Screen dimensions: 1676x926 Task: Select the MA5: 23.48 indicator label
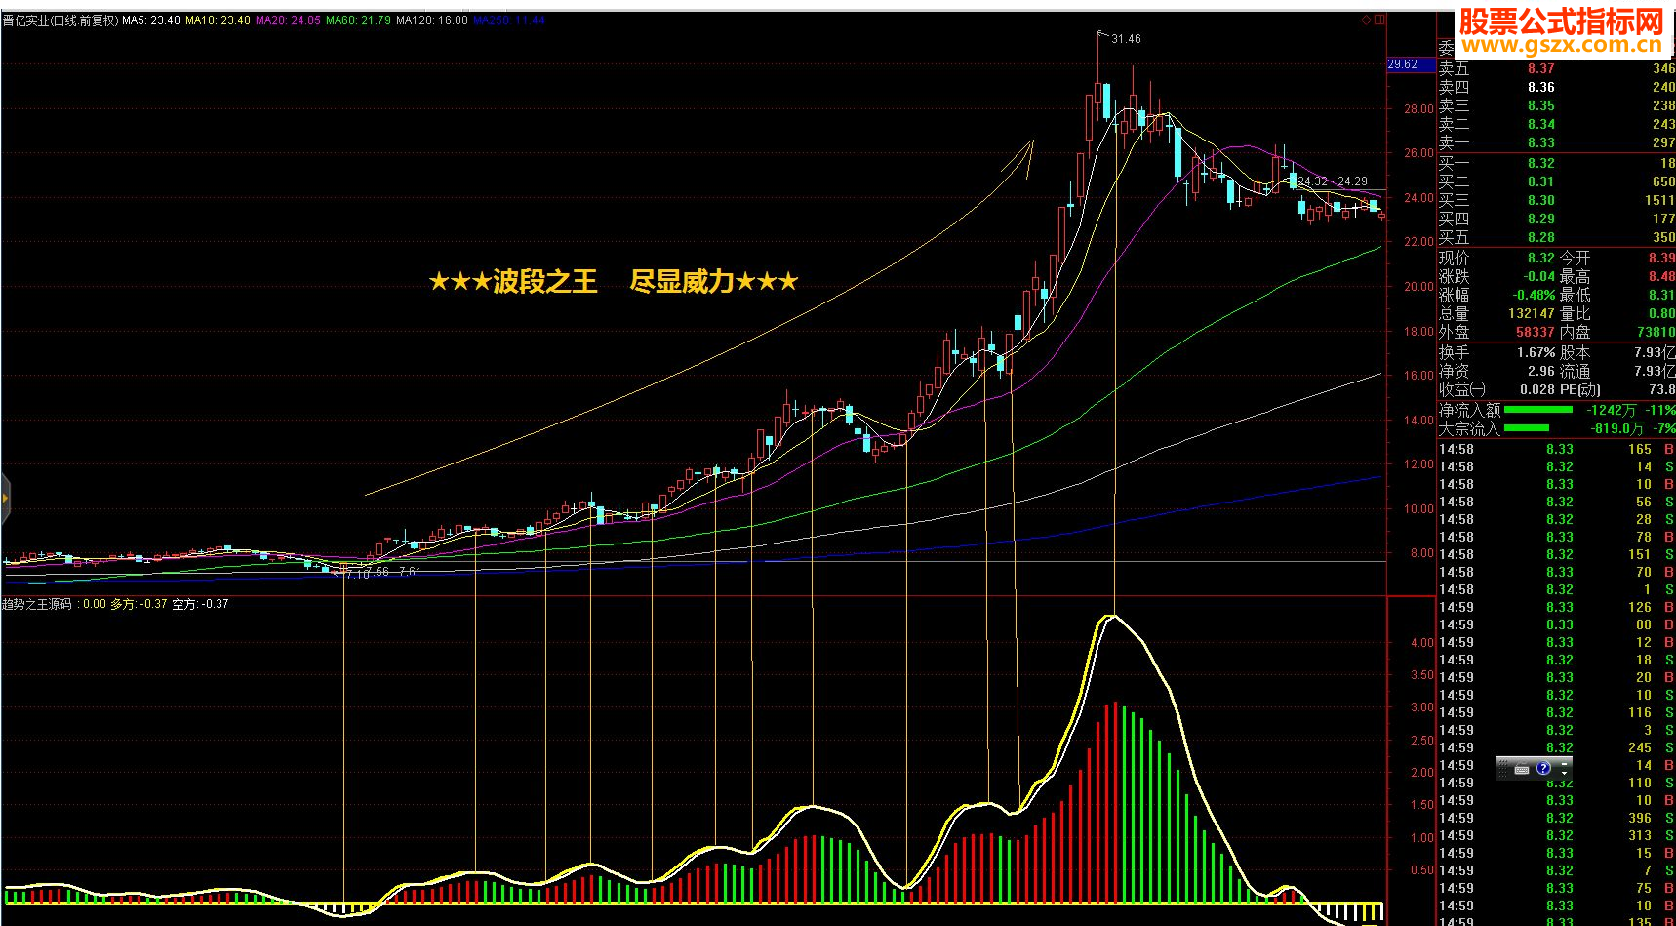[x=151, y=20]
